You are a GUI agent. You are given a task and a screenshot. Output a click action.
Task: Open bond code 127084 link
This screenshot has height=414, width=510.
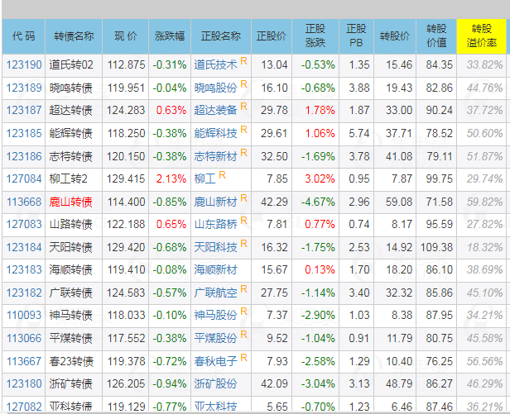(24, 179)
